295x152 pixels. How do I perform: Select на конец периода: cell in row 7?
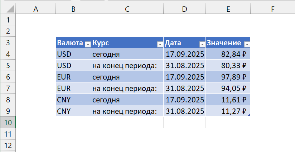(x=127, y=88)
